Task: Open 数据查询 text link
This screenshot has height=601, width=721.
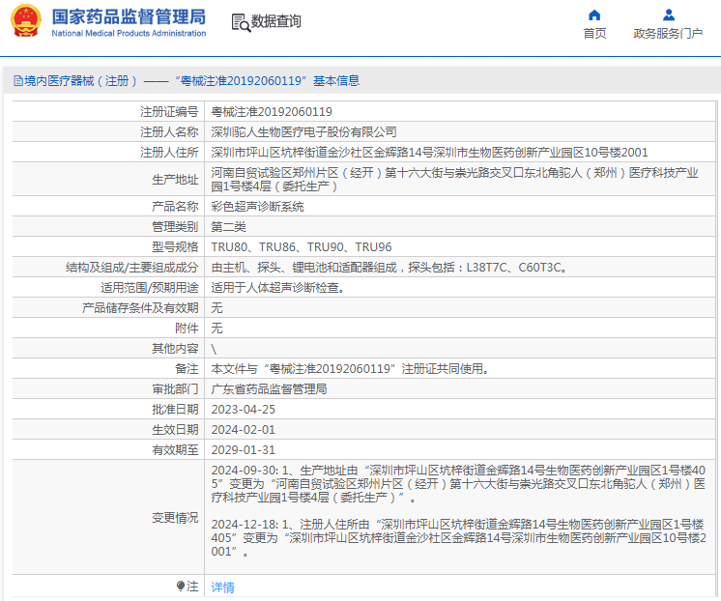Action: coord(275,21)
